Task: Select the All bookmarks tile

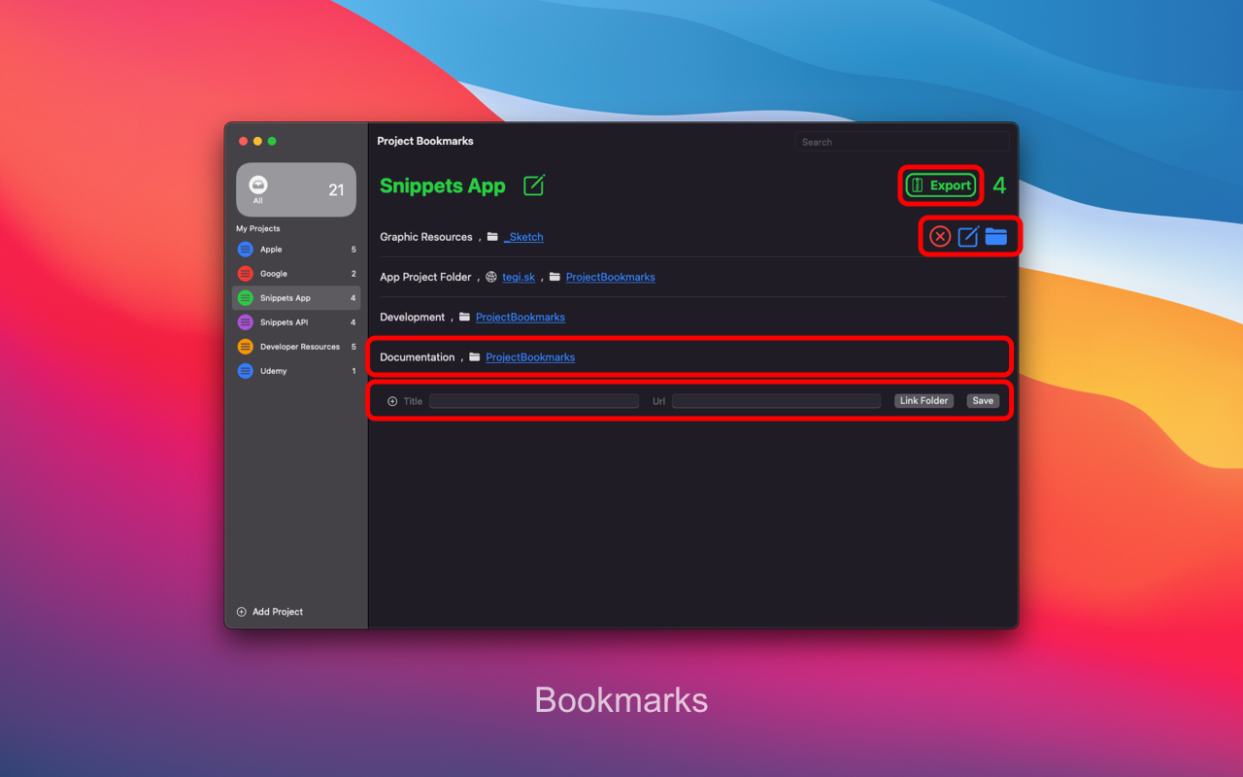Action: (296, 189)
